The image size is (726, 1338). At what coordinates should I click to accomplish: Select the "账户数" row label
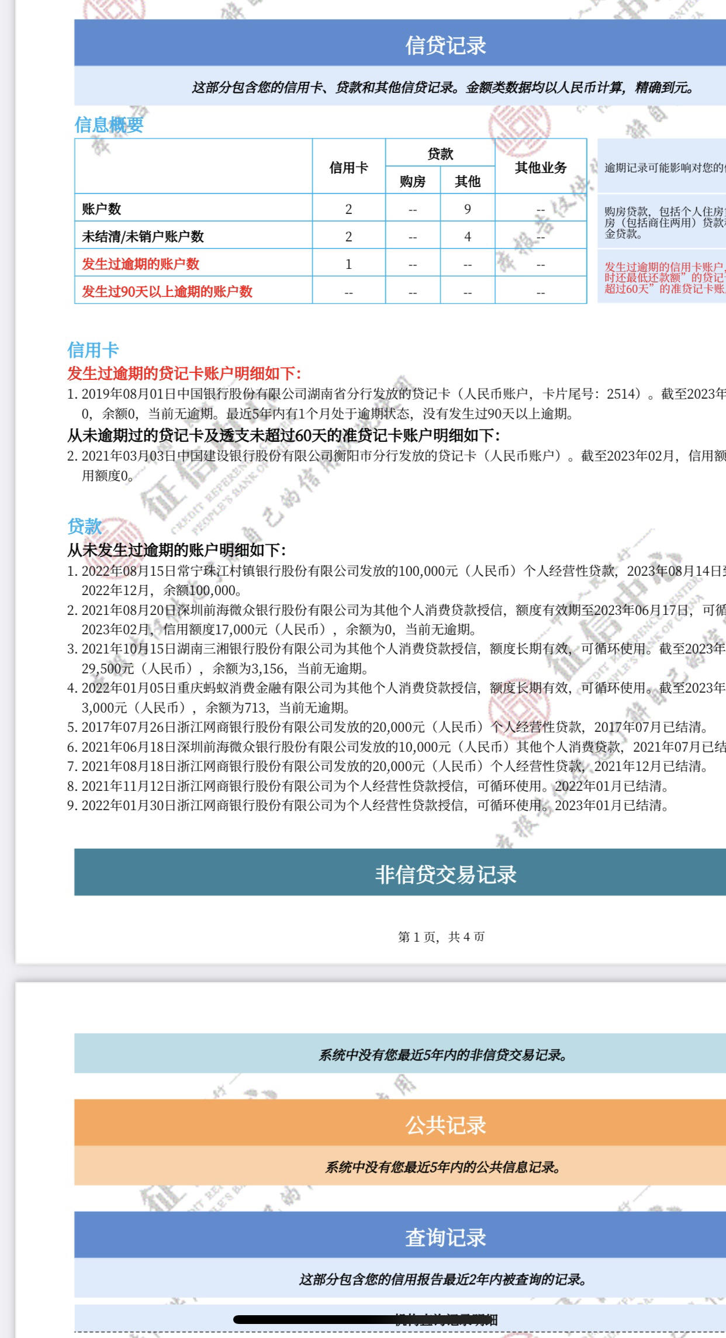102,209
